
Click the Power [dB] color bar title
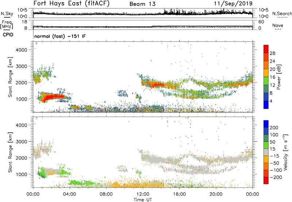[278, 77]
